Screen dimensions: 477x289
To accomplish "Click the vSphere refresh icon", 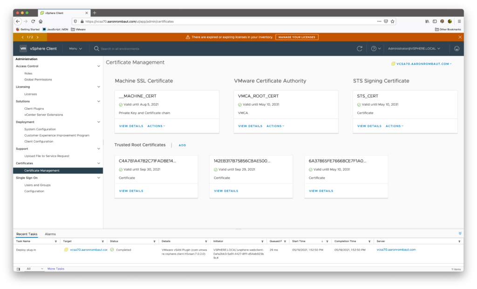I will tap(359, 48).
